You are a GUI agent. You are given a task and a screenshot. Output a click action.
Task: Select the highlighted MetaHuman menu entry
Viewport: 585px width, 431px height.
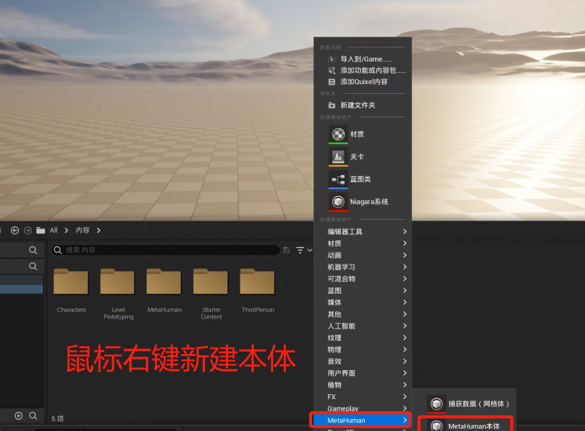(360, 420)
